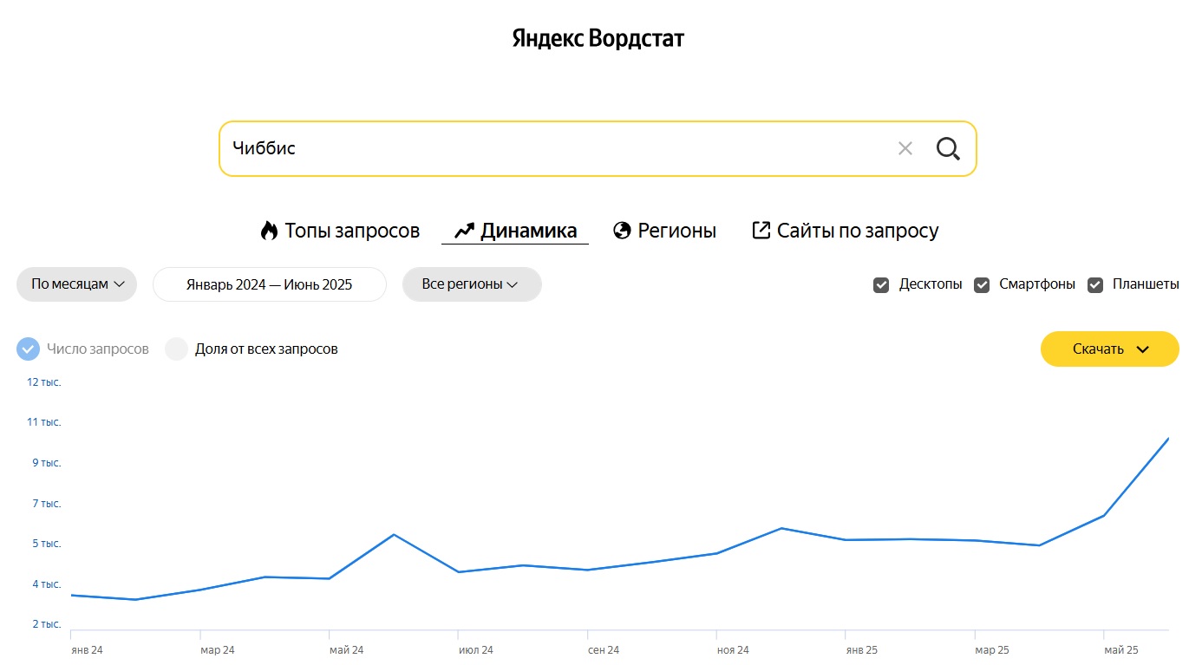Click the external link icon for Сайты по запросу

point(761,231)
